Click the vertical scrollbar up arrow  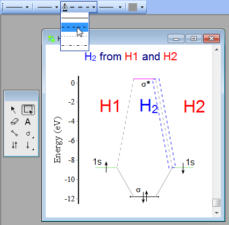tap(217, 50)
